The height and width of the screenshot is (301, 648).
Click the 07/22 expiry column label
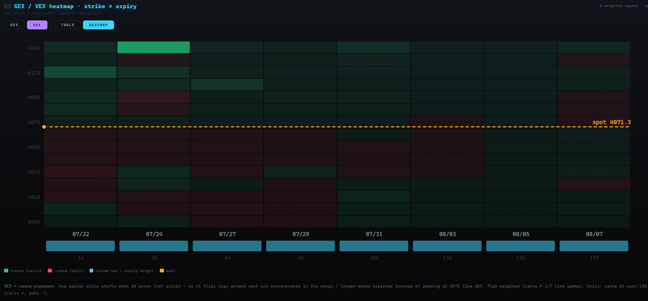(x=81, y=234)
